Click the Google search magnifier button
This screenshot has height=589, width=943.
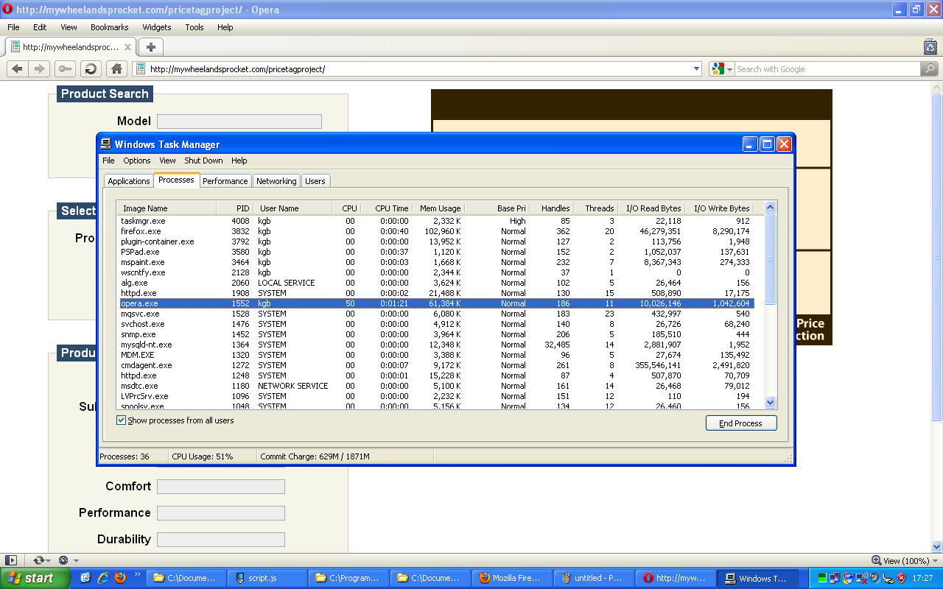(929, 69)
